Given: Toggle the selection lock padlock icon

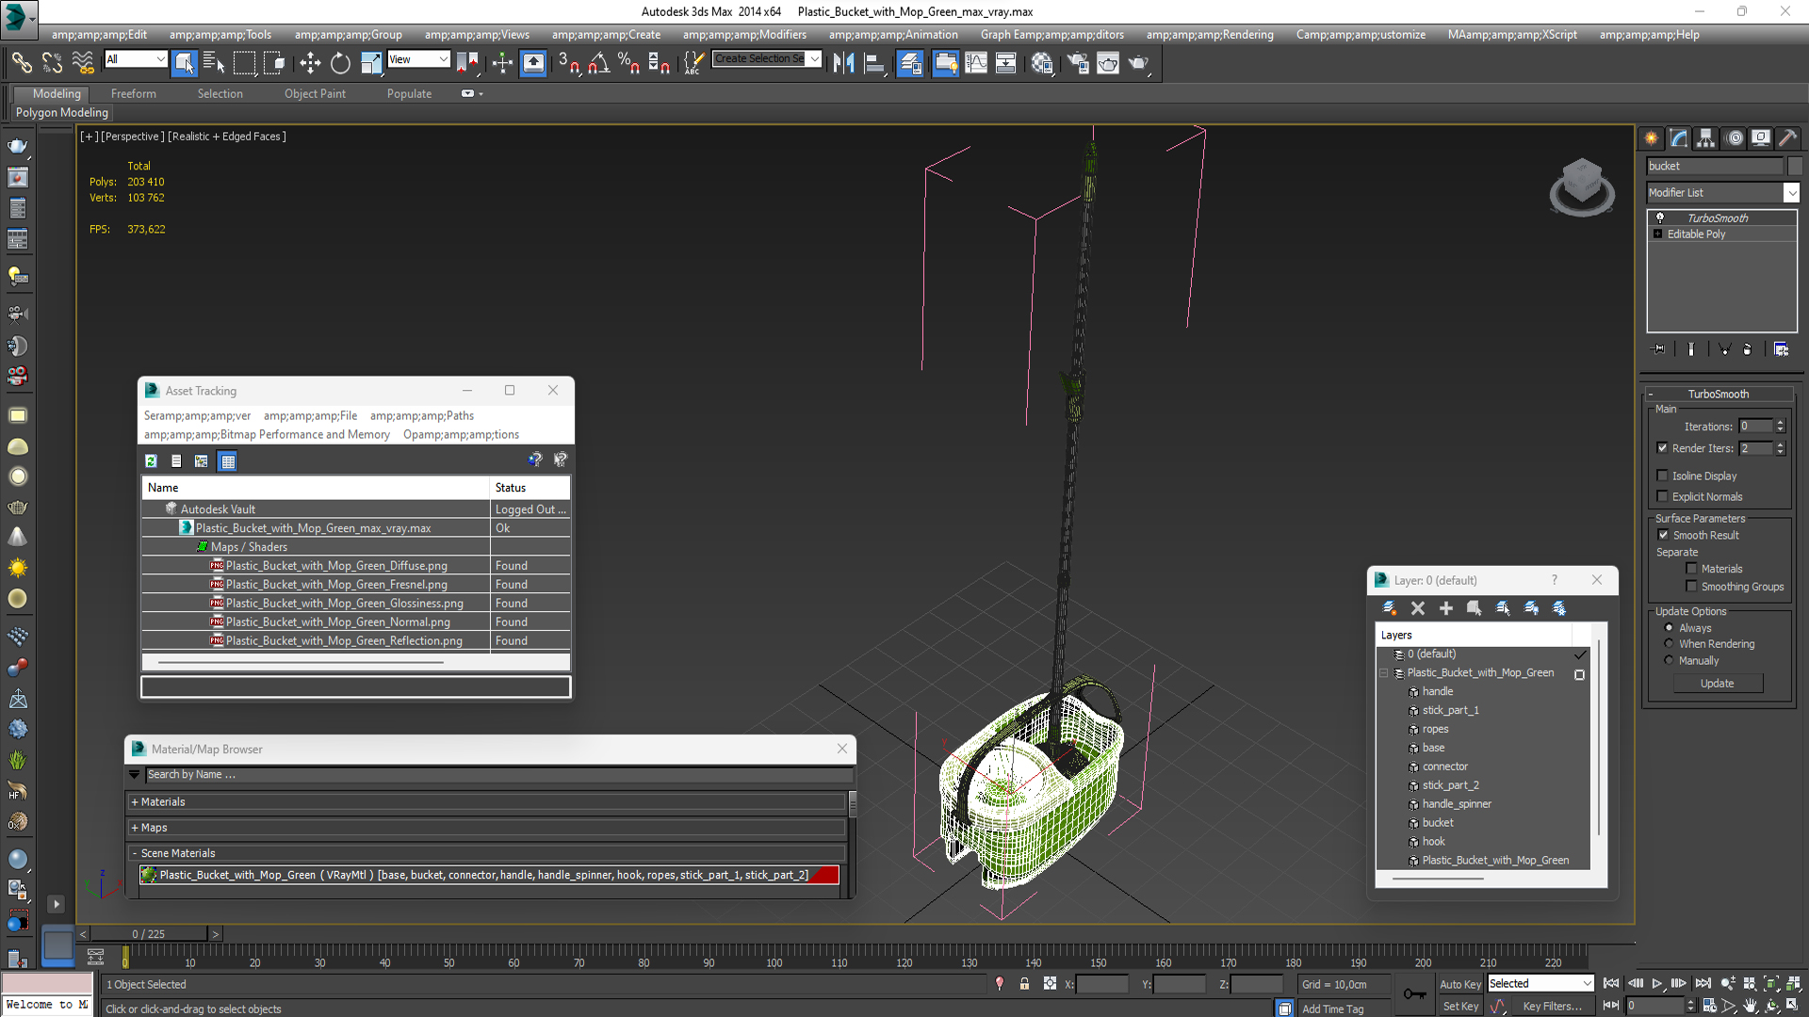Looking at the screenshot, I should pos(1024,984).
